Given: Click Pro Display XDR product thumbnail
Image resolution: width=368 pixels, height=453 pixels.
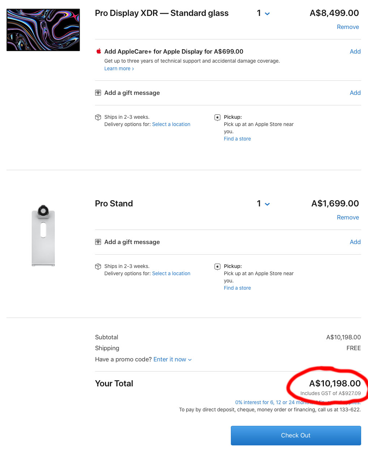Looking at the screenshot, I should [43, 30].
